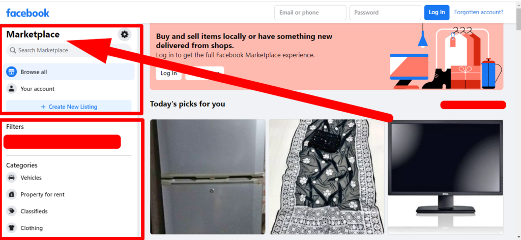This screenshot has height=240, width=521.
Task: Click the Browse all shop icon
Action: pyautogui.click(x=12, y=72)
